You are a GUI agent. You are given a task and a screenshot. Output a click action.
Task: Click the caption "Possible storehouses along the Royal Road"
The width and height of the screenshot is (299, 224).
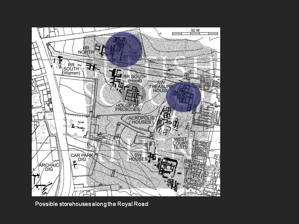(92, 204)
